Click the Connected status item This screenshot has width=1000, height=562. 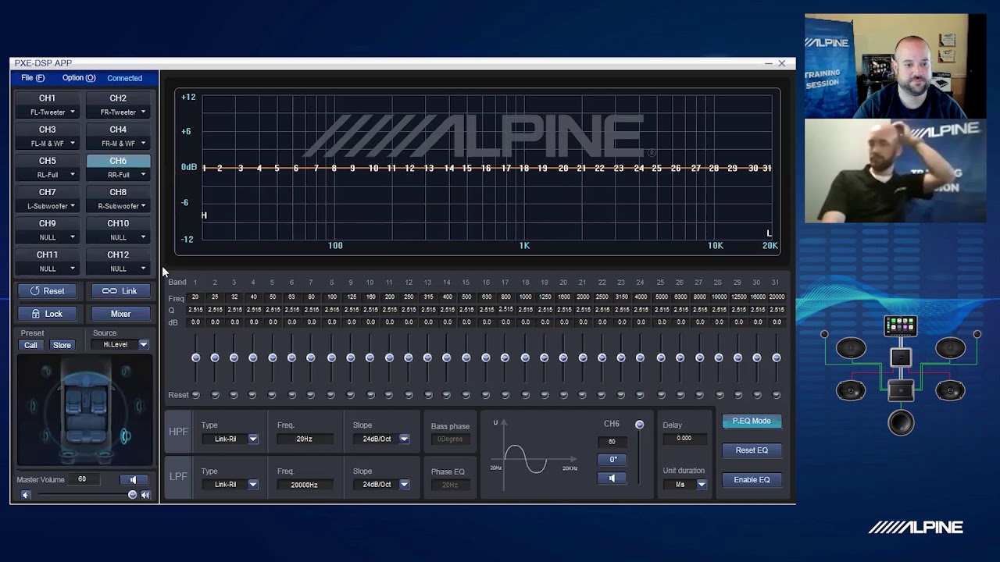[x=125, y=78]
